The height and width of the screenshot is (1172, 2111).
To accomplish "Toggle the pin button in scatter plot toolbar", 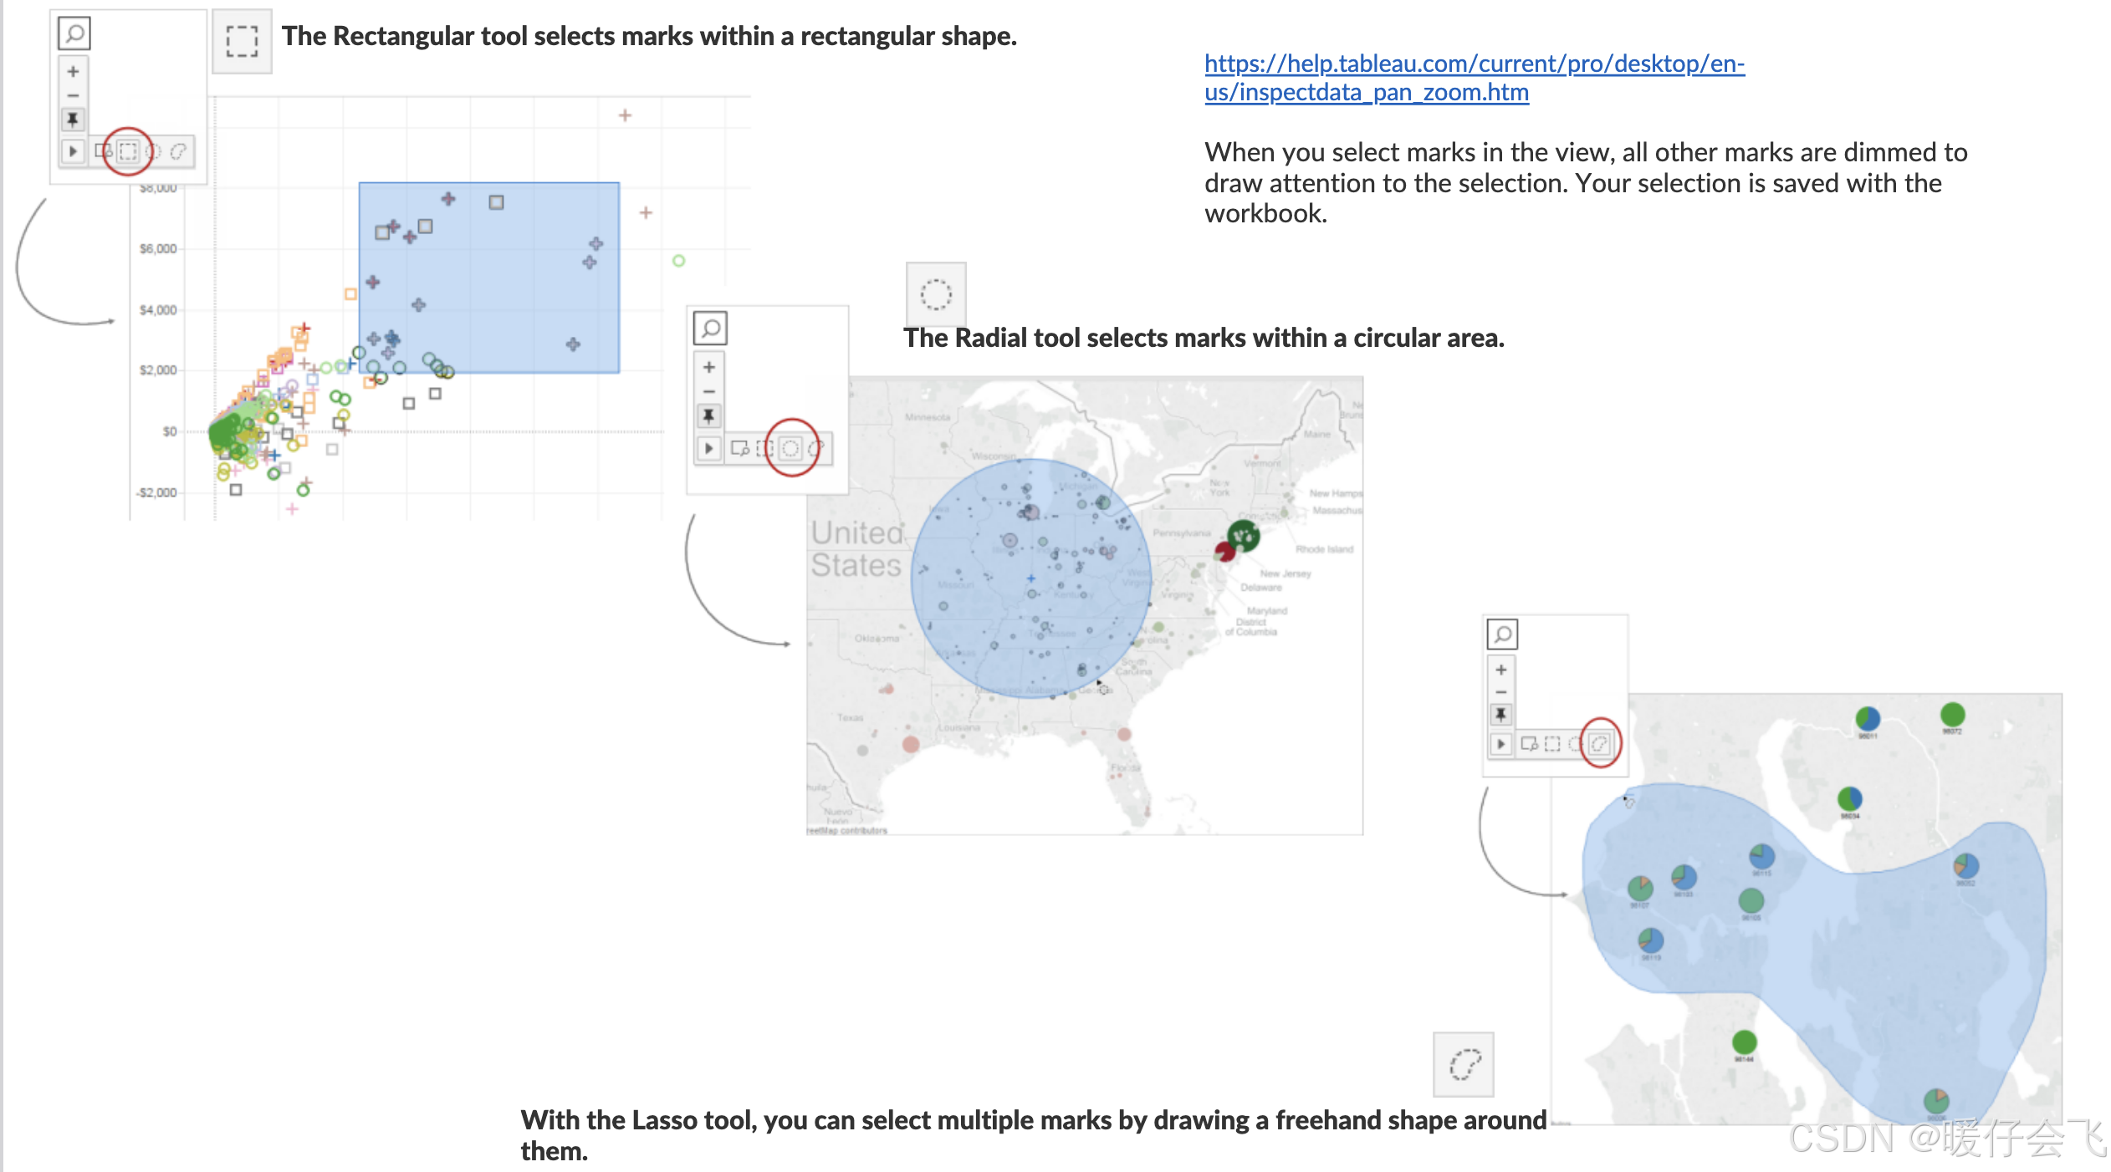I will 73,120.
